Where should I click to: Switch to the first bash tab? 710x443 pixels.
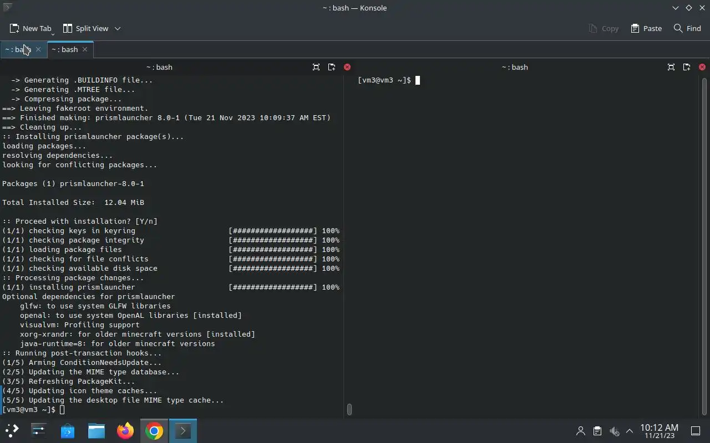point(18,49)
